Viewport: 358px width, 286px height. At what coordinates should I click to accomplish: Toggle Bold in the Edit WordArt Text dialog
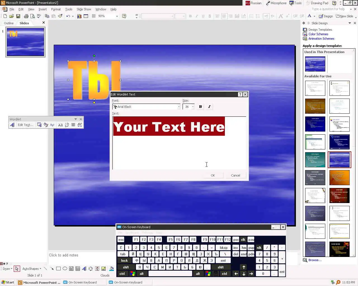pyautogui.click(x=200, y=107)
